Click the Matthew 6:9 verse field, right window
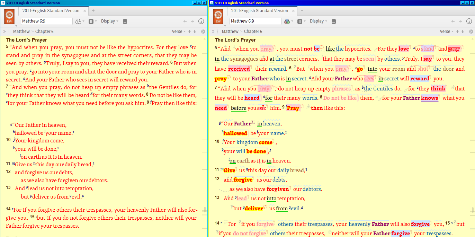Image resolution: width=475 pixels, height=237 pixels. click(256, 21)
